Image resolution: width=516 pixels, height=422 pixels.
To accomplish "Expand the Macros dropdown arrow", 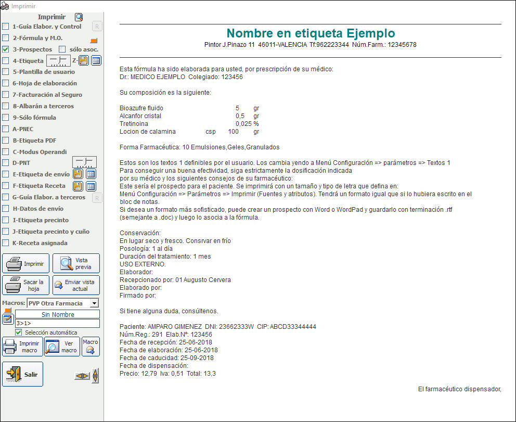I will [x=95, y=303].
